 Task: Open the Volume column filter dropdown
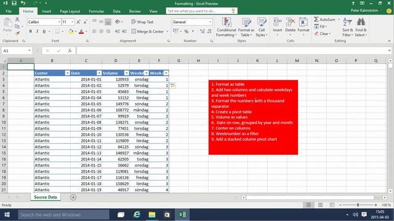point(126,73)
